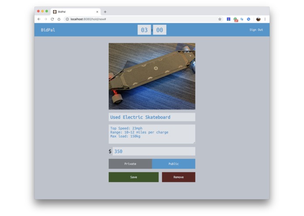Click the 350 price field
Screen dimensions: 304x216
tap(154, 151)
